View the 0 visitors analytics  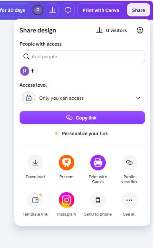(112, 30)
